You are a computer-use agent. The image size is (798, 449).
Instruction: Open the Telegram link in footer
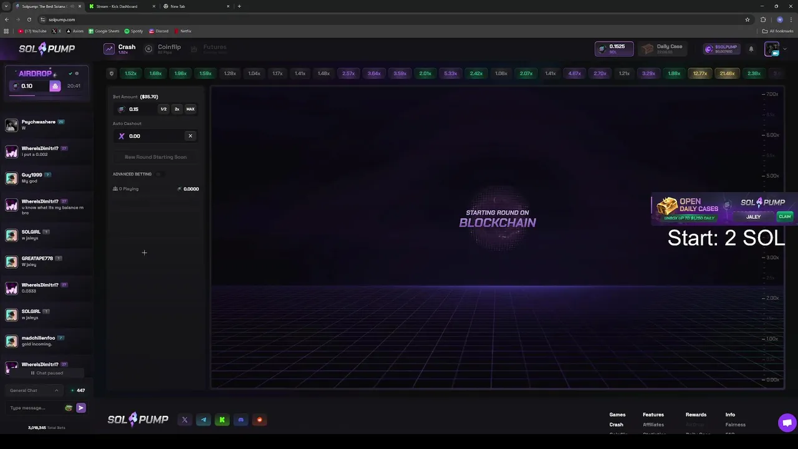(203, 420)
